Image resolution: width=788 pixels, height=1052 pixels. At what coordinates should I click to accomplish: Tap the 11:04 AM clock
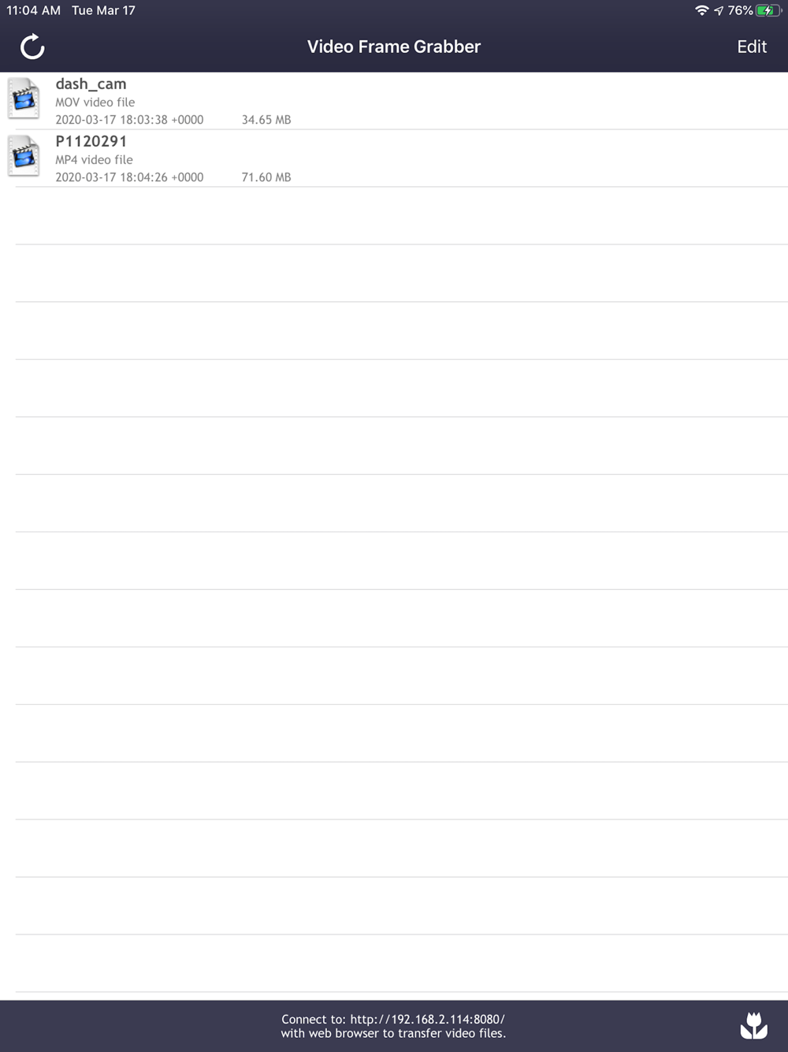[33, 10]
